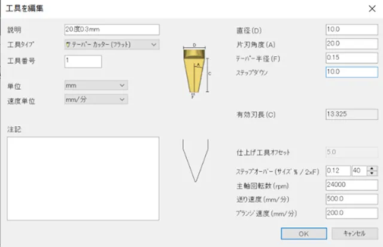
Task: Select the 送り速度 input field
Action: click(351, 199)
